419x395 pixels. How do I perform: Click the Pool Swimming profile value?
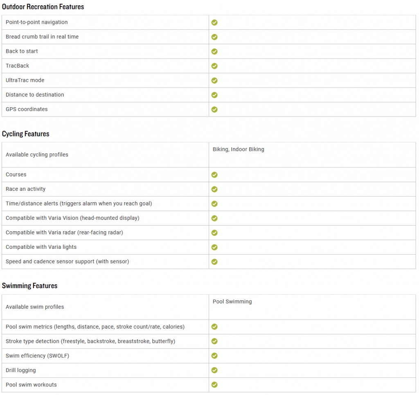pyautogui.click(x=232, y=302)
